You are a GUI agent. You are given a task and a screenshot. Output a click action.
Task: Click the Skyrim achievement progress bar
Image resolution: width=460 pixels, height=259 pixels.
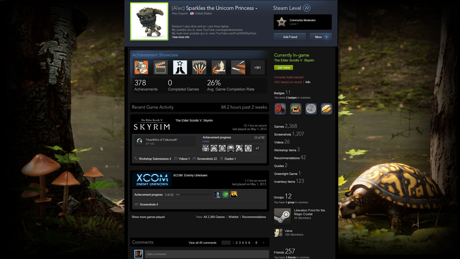click(234, 142)
